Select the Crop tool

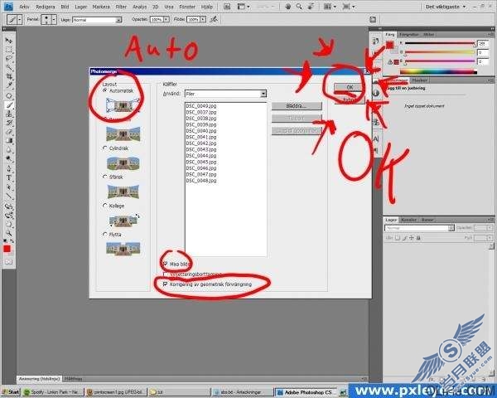(8, 77)
